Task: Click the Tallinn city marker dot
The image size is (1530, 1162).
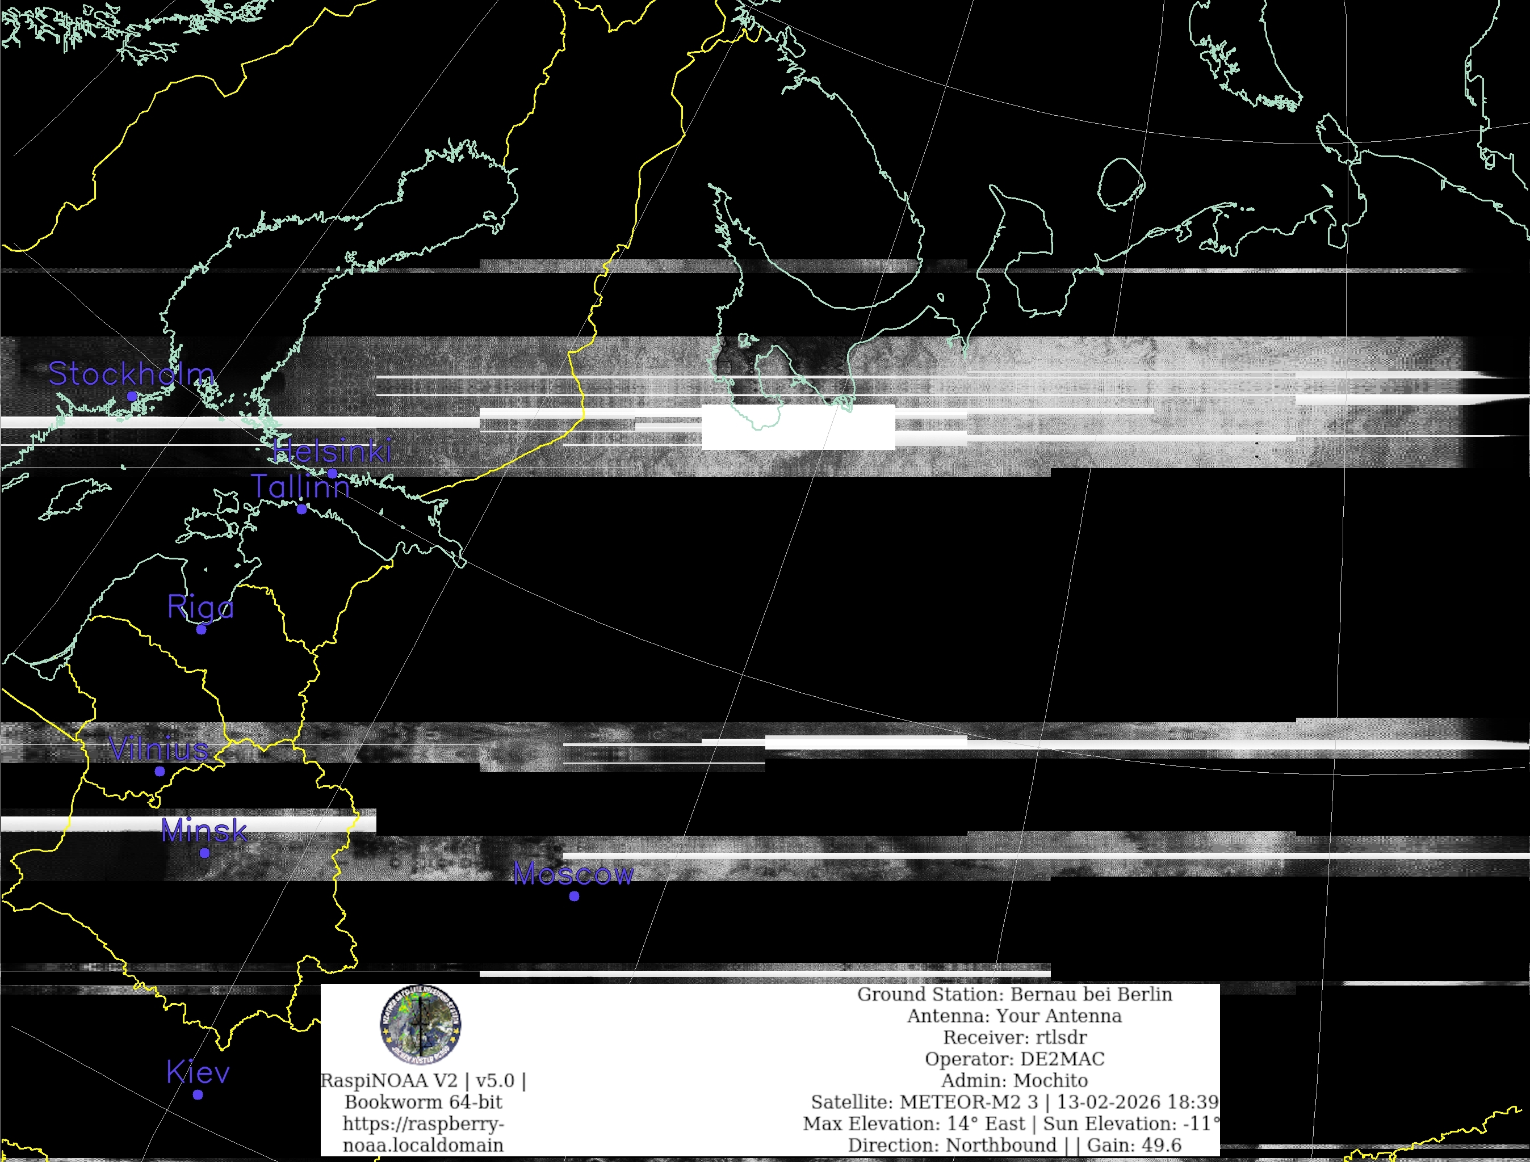Action: [x=301, y=509]
